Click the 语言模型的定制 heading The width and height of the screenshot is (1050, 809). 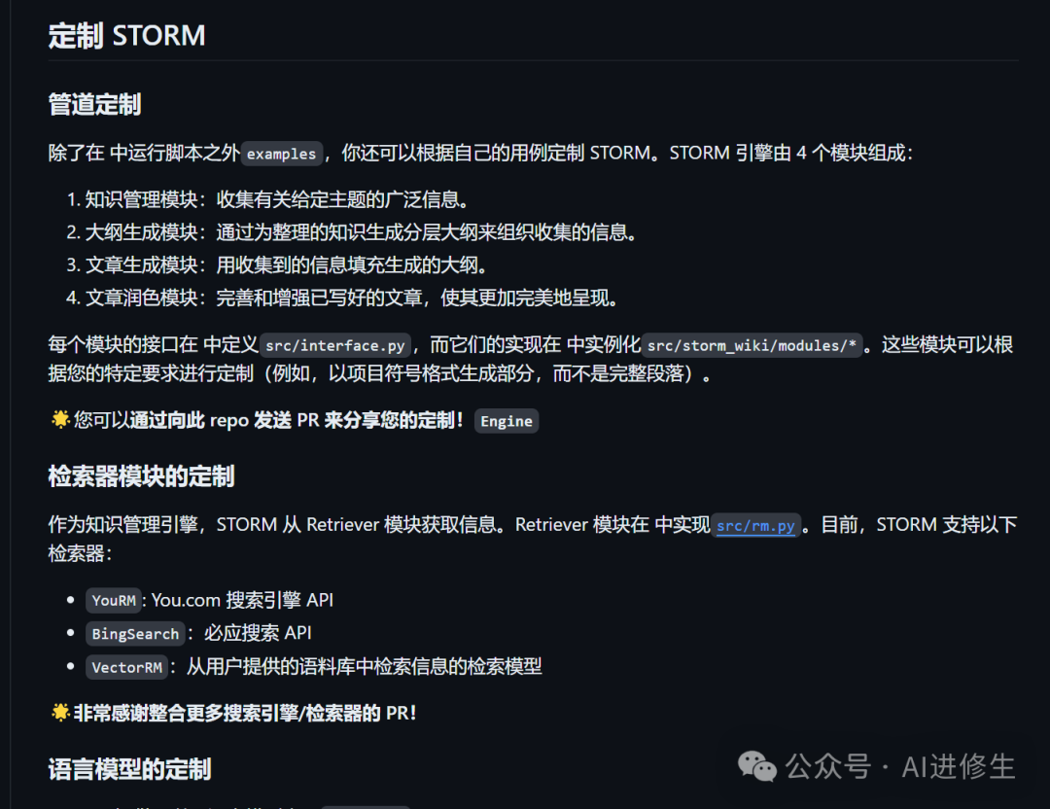pyautogui.click(x=129, y=769)
